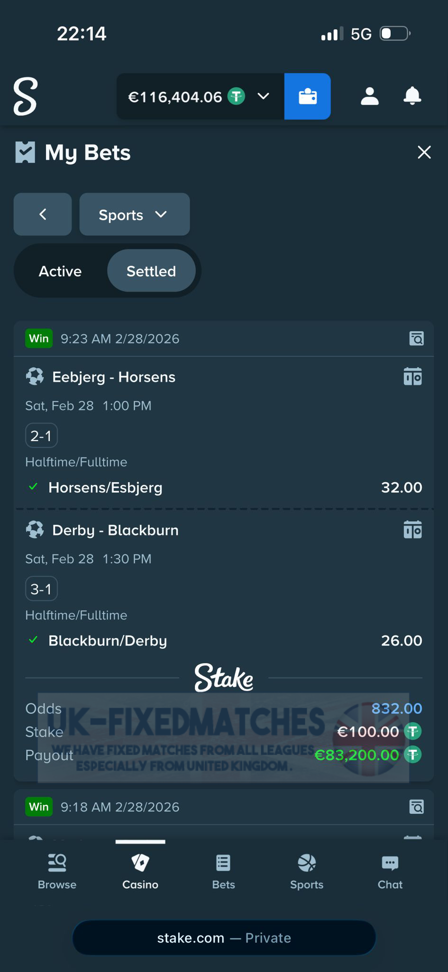Tap the stake.com address bar
Screen dimensions: 448x972
click(224, 937)
